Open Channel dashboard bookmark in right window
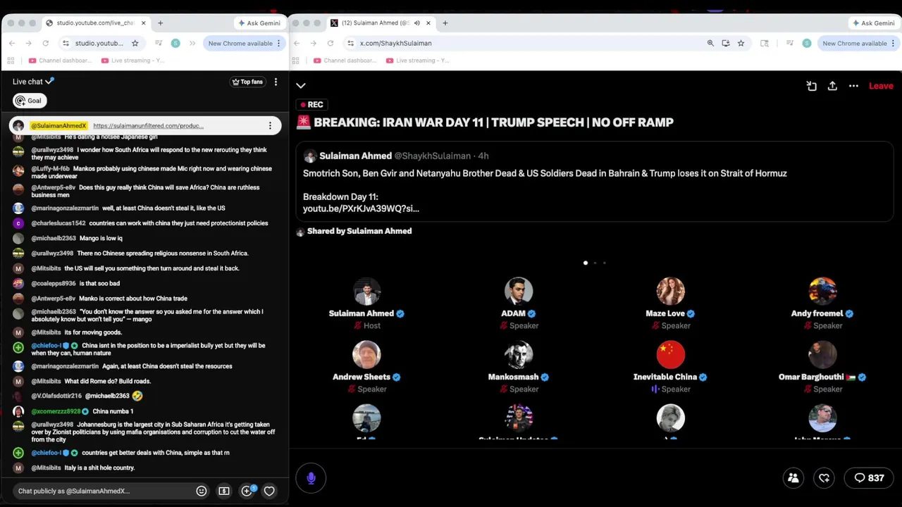The image size is (902, 507). (345, 61)
